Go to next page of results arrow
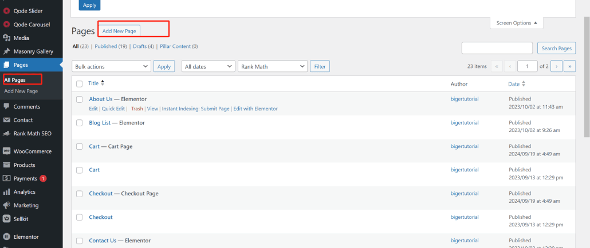The width and height of the screenshot is (590, 248). (x=557, y=66)
